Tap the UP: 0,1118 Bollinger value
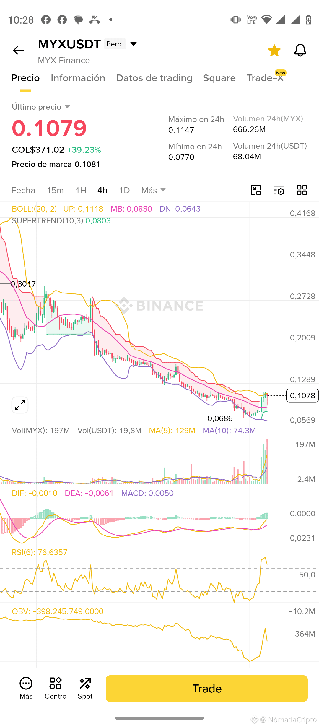319x727 pixels. point(83,209)
